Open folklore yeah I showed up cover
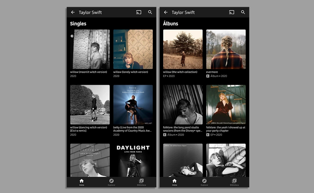The image size is (314, 193). [226, 105]
